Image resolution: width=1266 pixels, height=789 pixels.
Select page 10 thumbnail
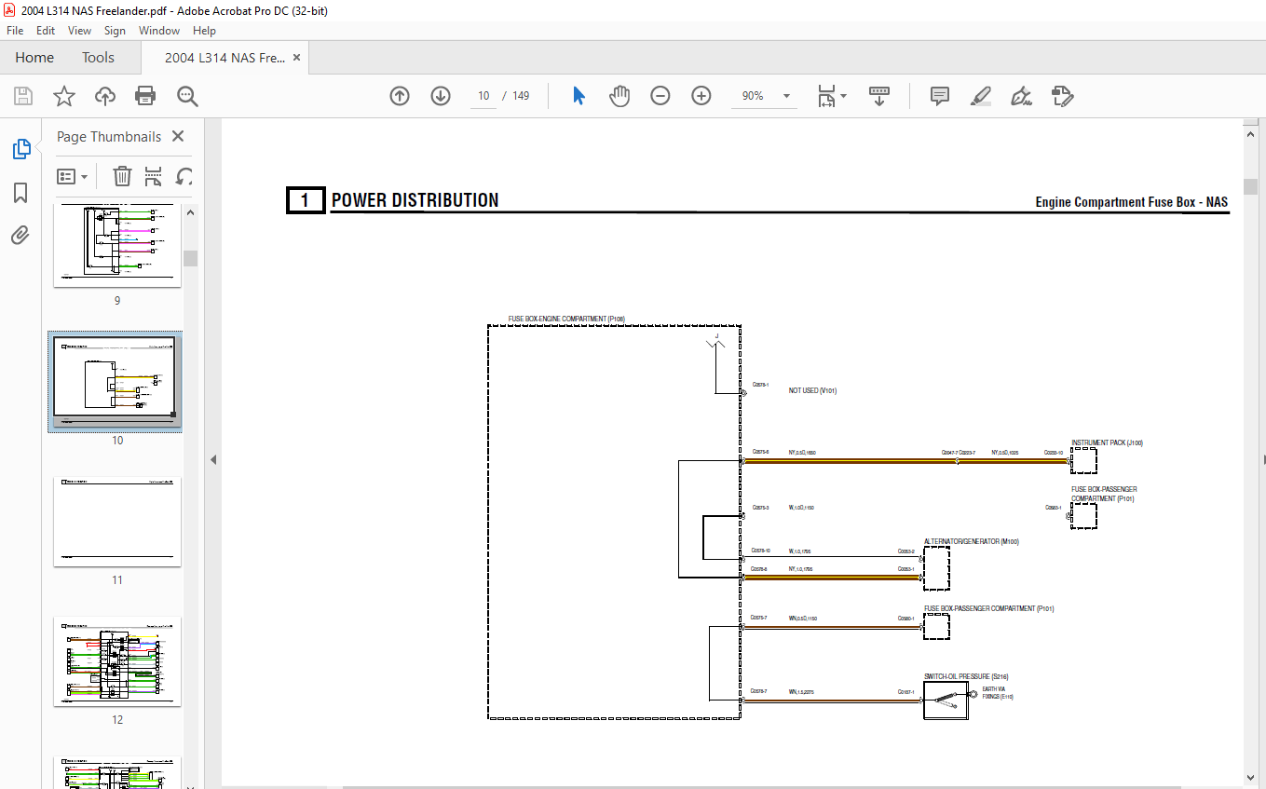coord(117,380)
